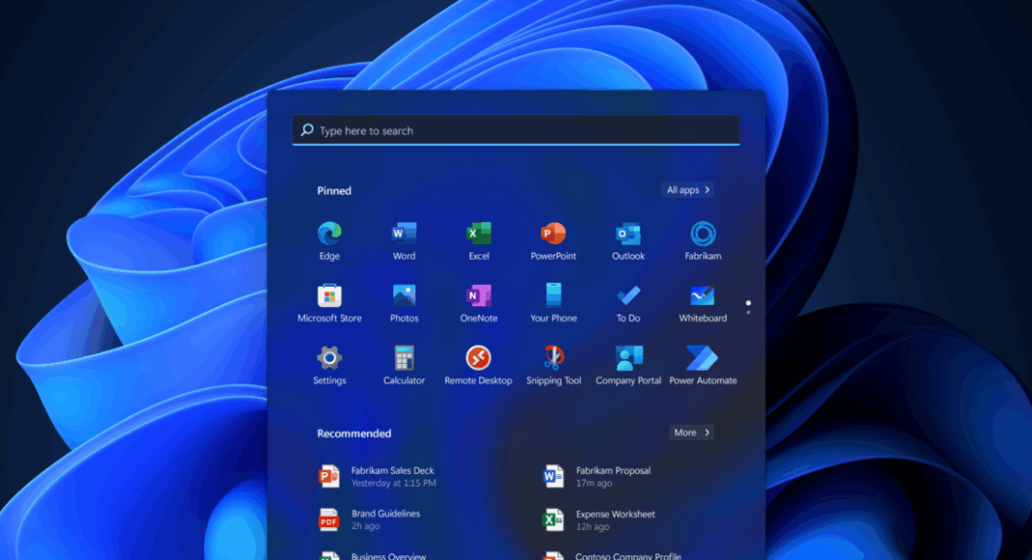Open the Excel pinned app
Screen dimensions: 1032x560
478,241
